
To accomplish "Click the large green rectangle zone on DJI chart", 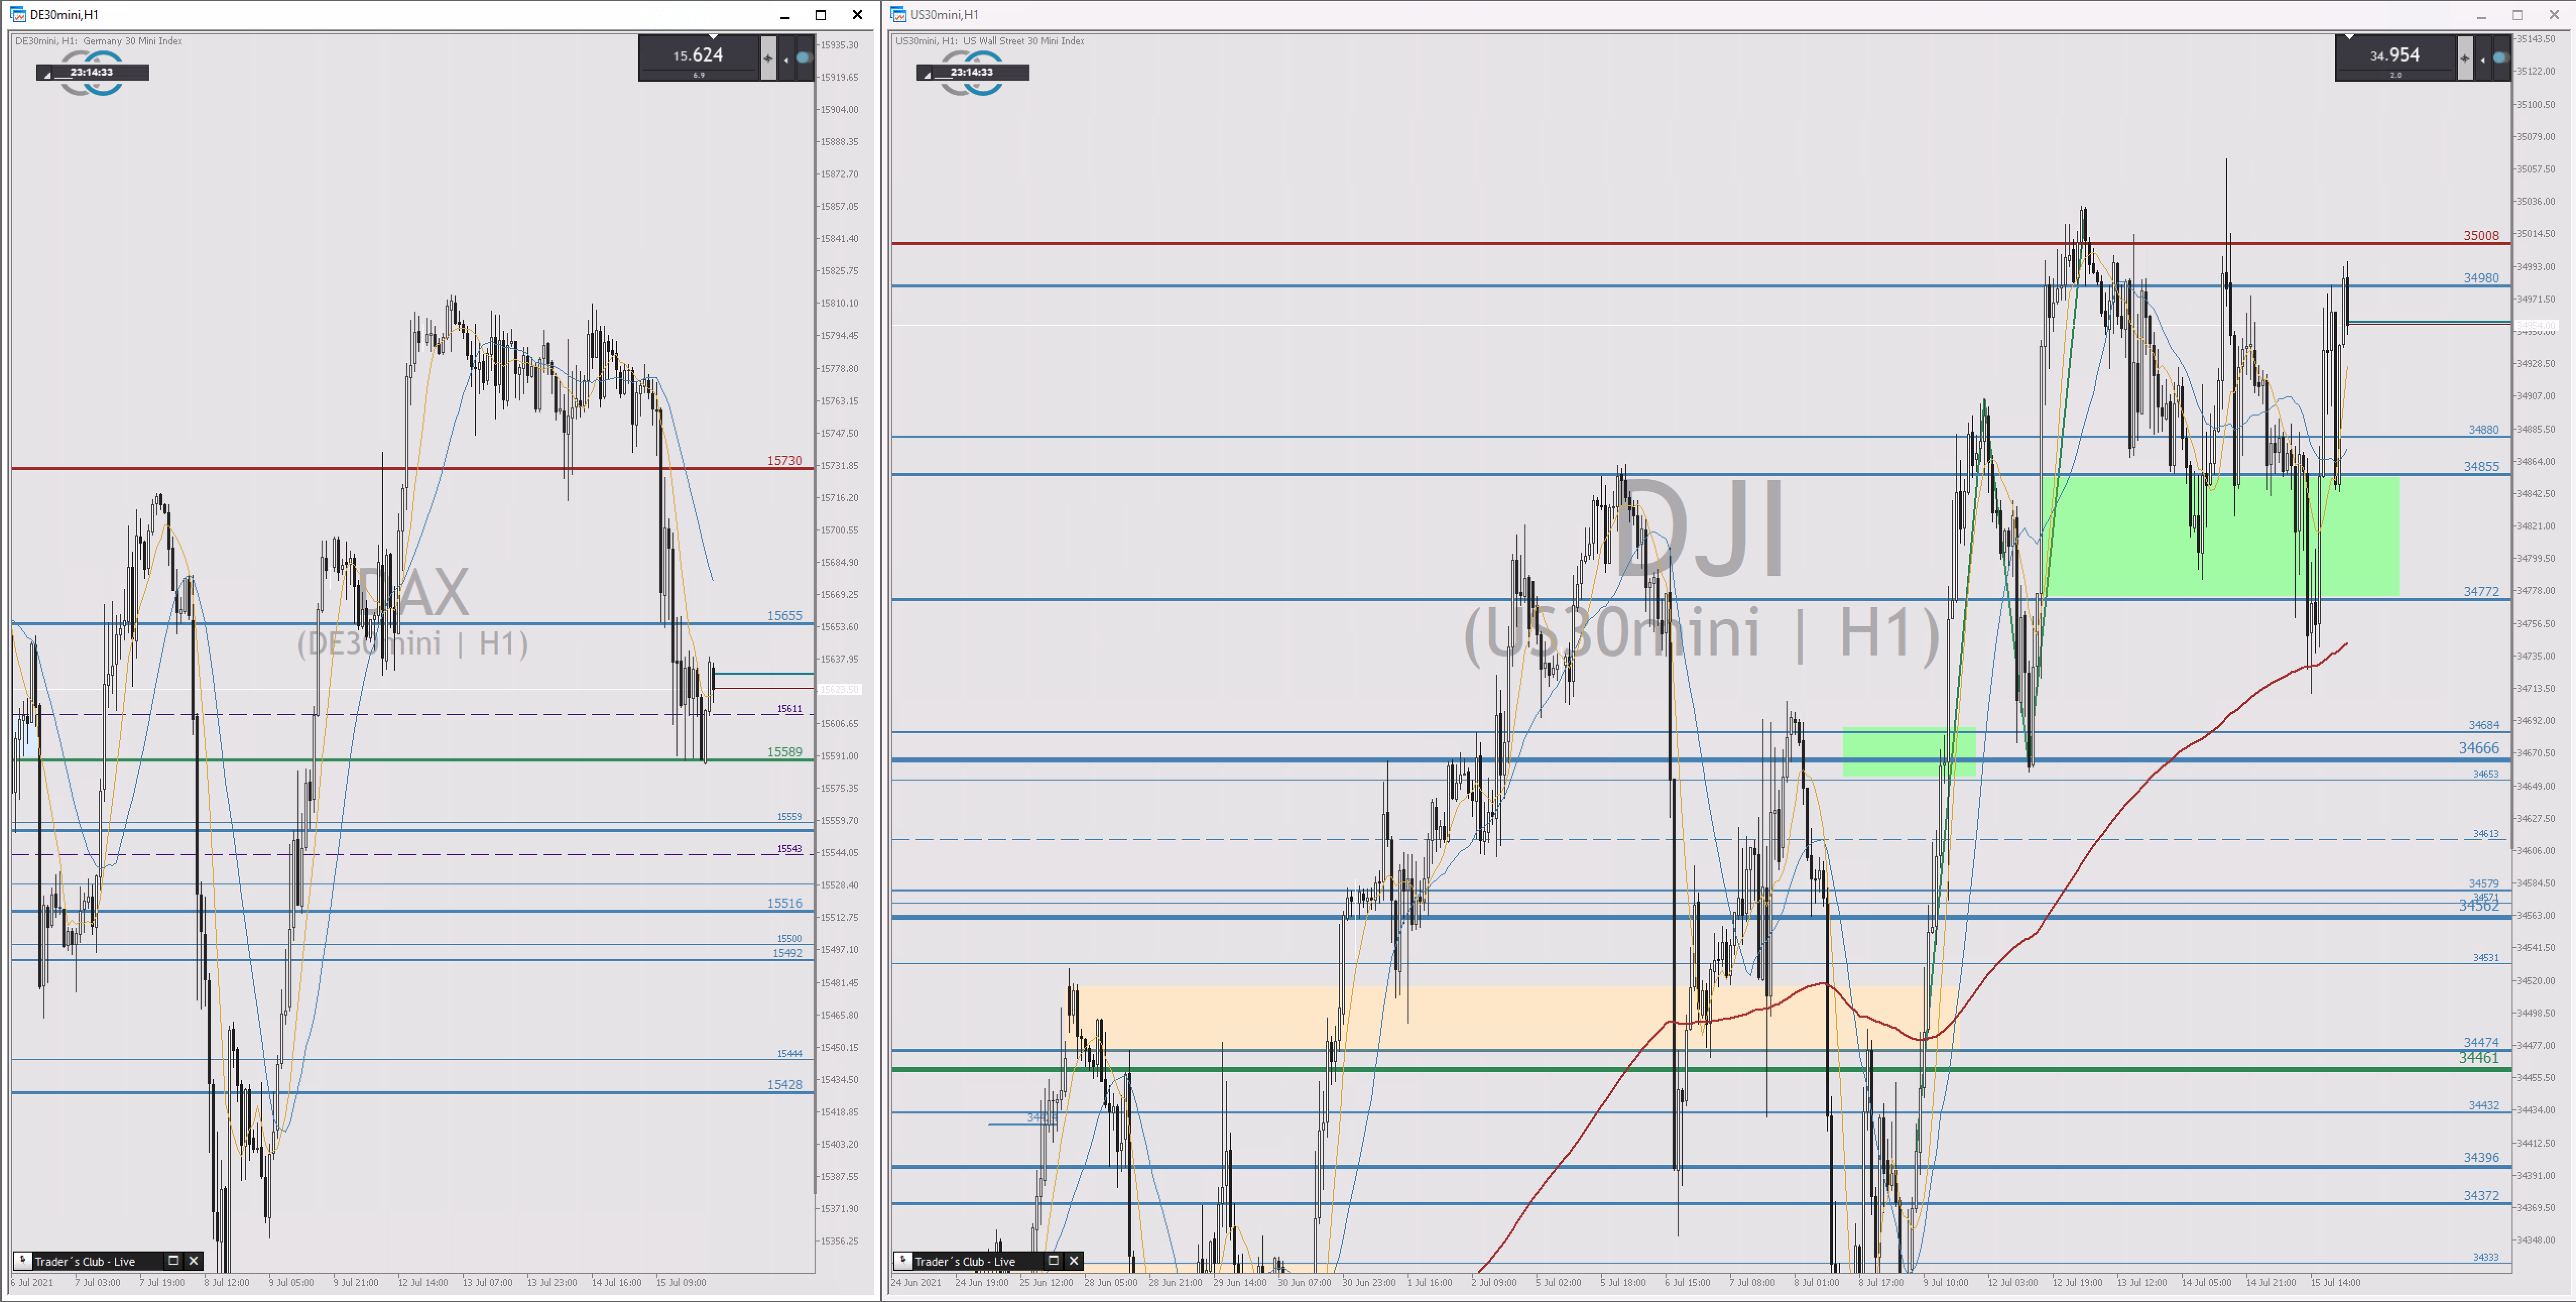I will pos(2220,535).
